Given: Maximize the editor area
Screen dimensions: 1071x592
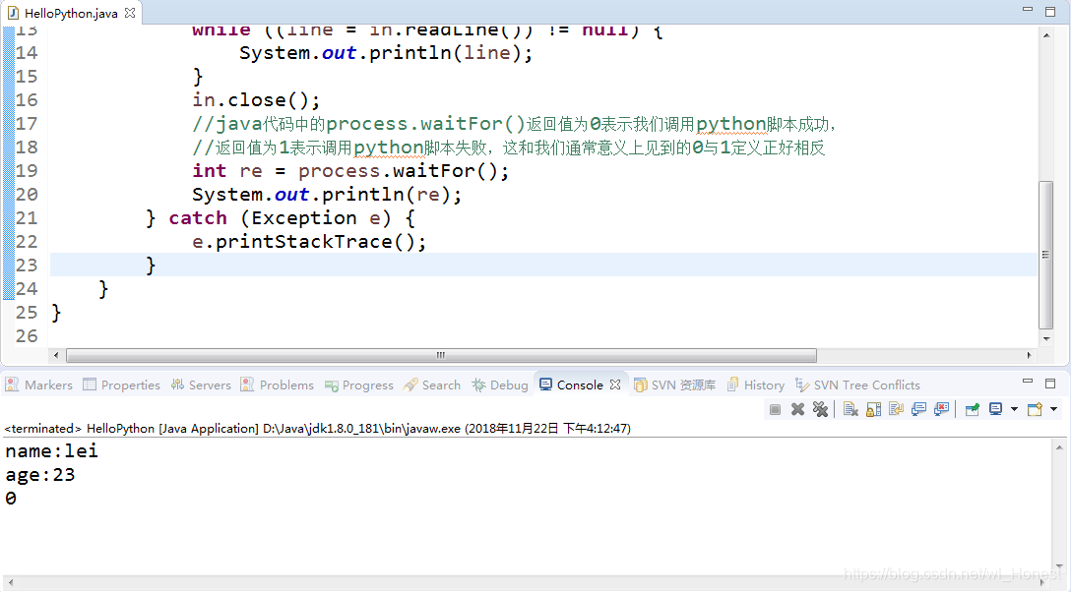Looking at the screenshot, I should 1050,11.
